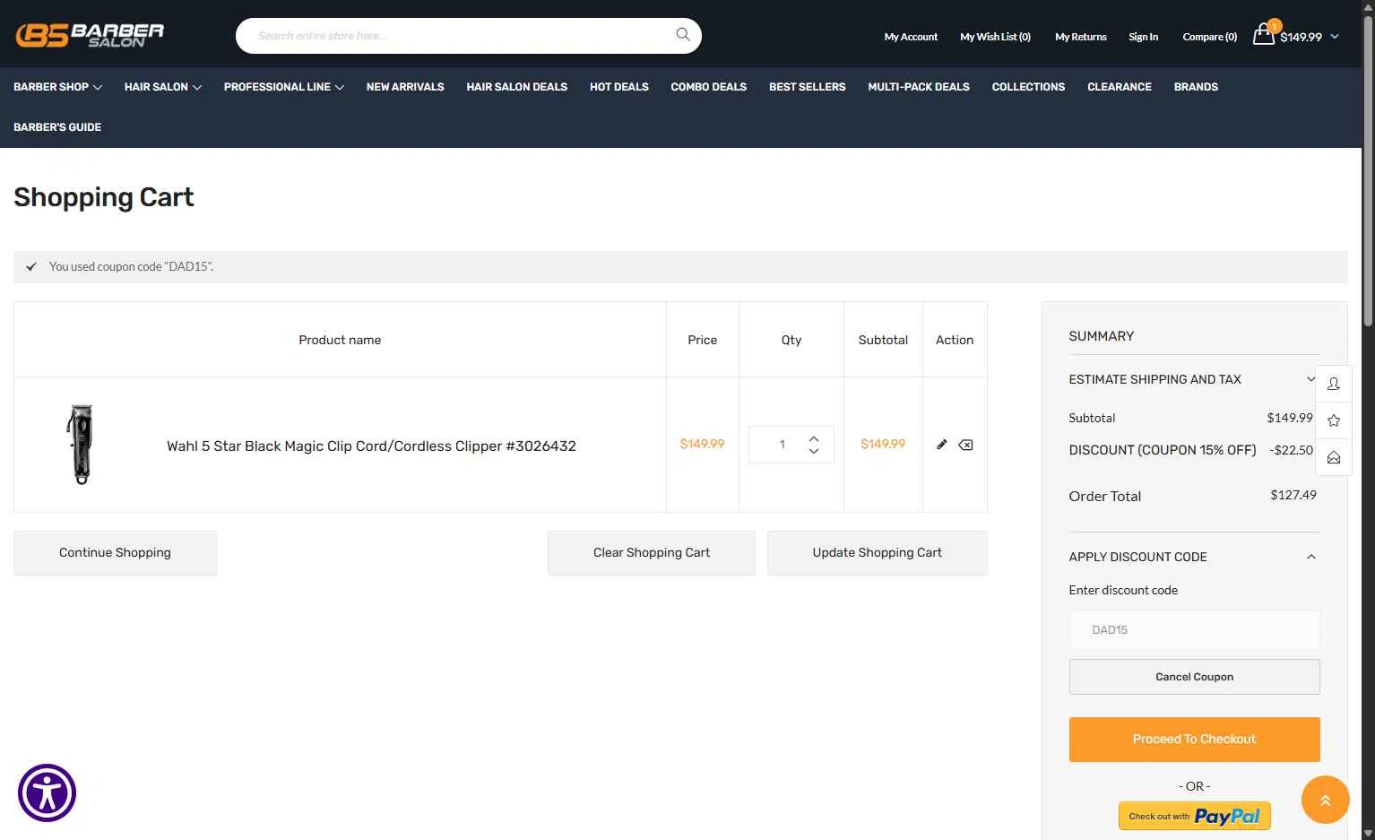Open New Arrivals menu item

pos(405,87)
